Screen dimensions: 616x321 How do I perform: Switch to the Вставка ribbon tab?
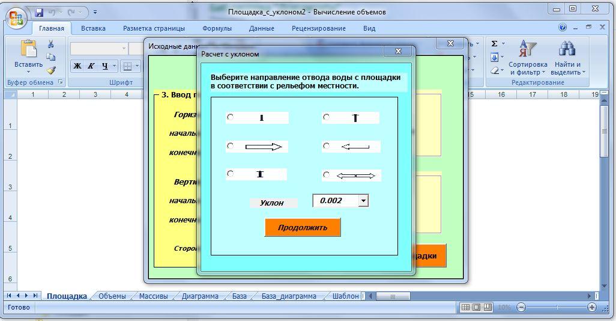tap(93, 28)
